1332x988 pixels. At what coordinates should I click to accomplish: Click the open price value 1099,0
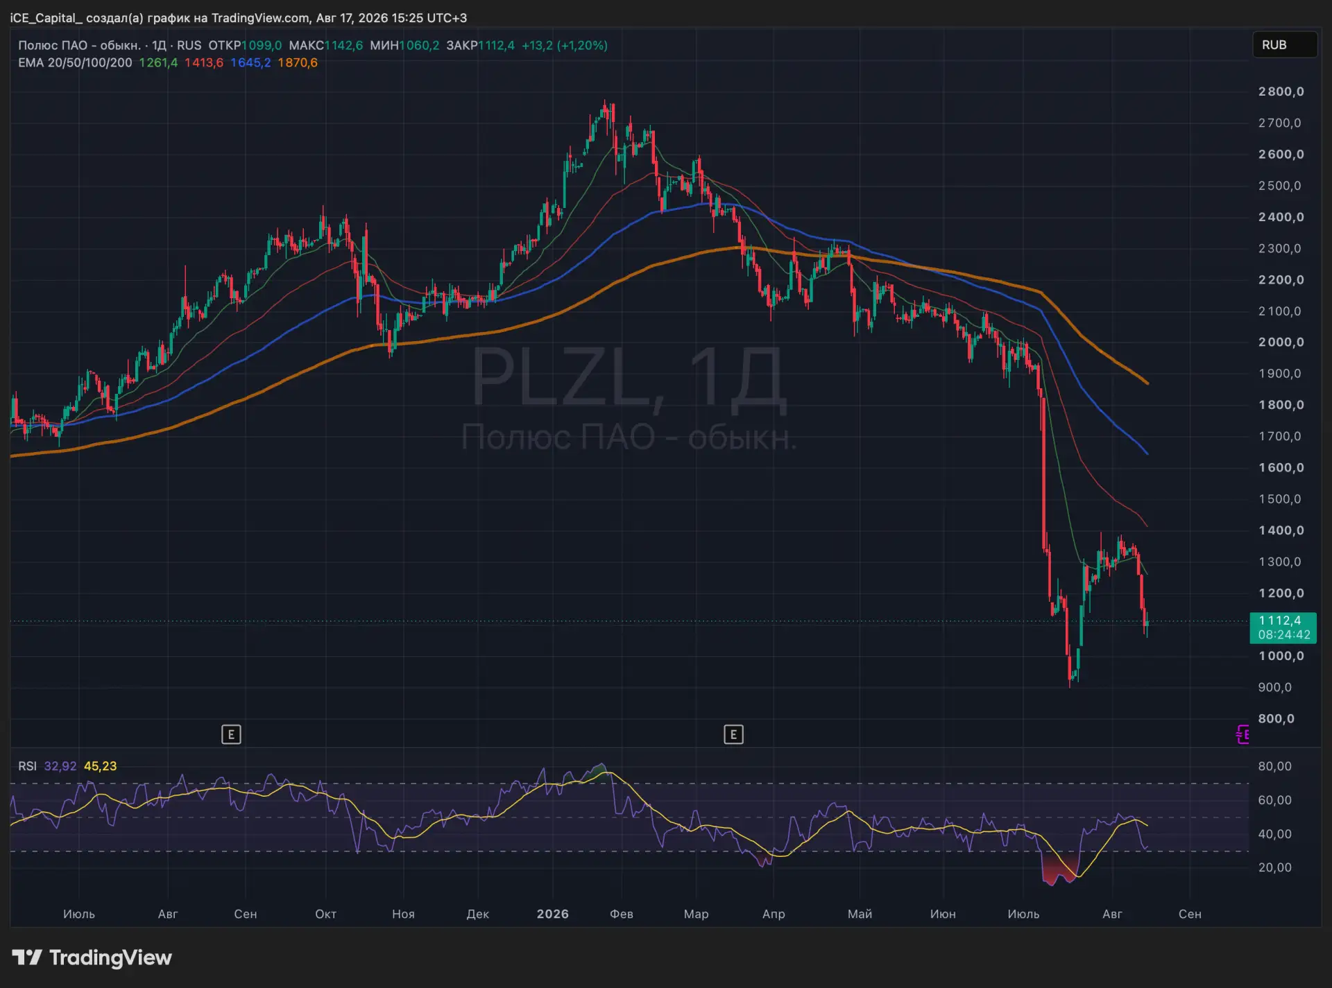click(262, 45)
